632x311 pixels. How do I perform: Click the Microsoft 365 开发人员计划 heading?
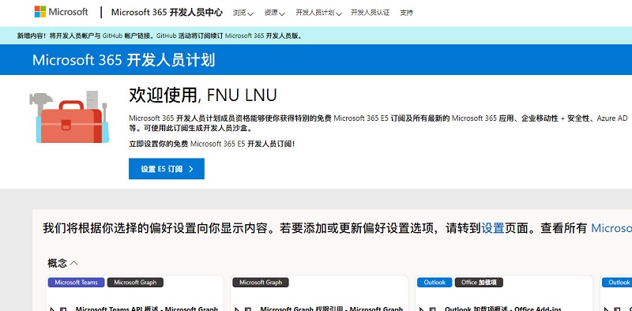(x=124, y=60)
